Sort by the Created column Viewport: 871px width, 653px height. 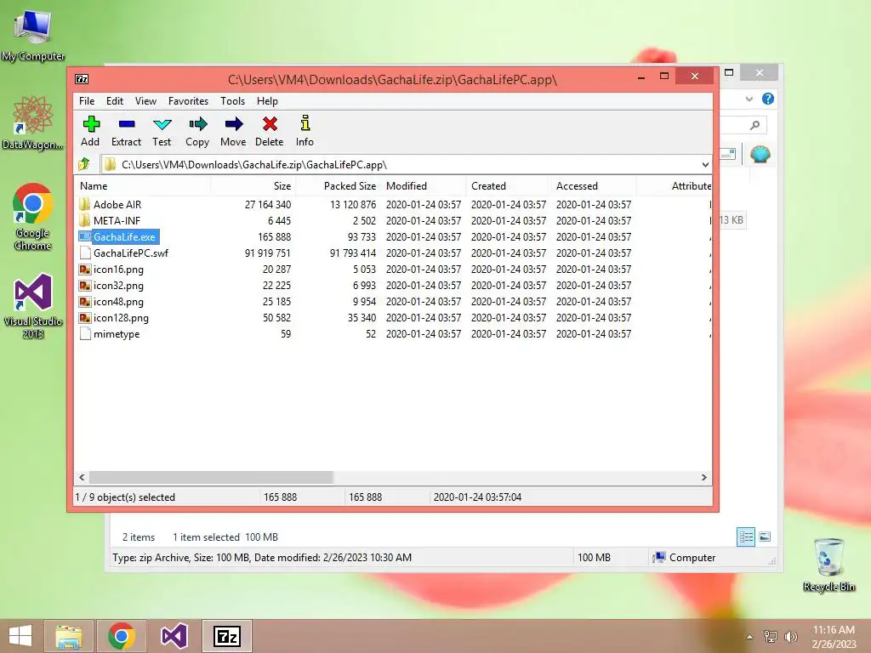pyautogui.click(x=509, y=186)
